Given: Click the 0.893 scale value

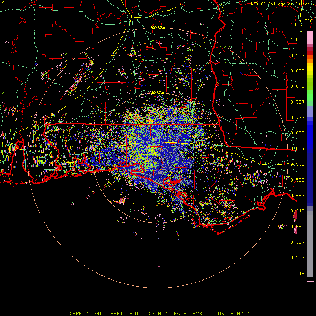Looking at the screenshot, I should (x=297, y=71).
